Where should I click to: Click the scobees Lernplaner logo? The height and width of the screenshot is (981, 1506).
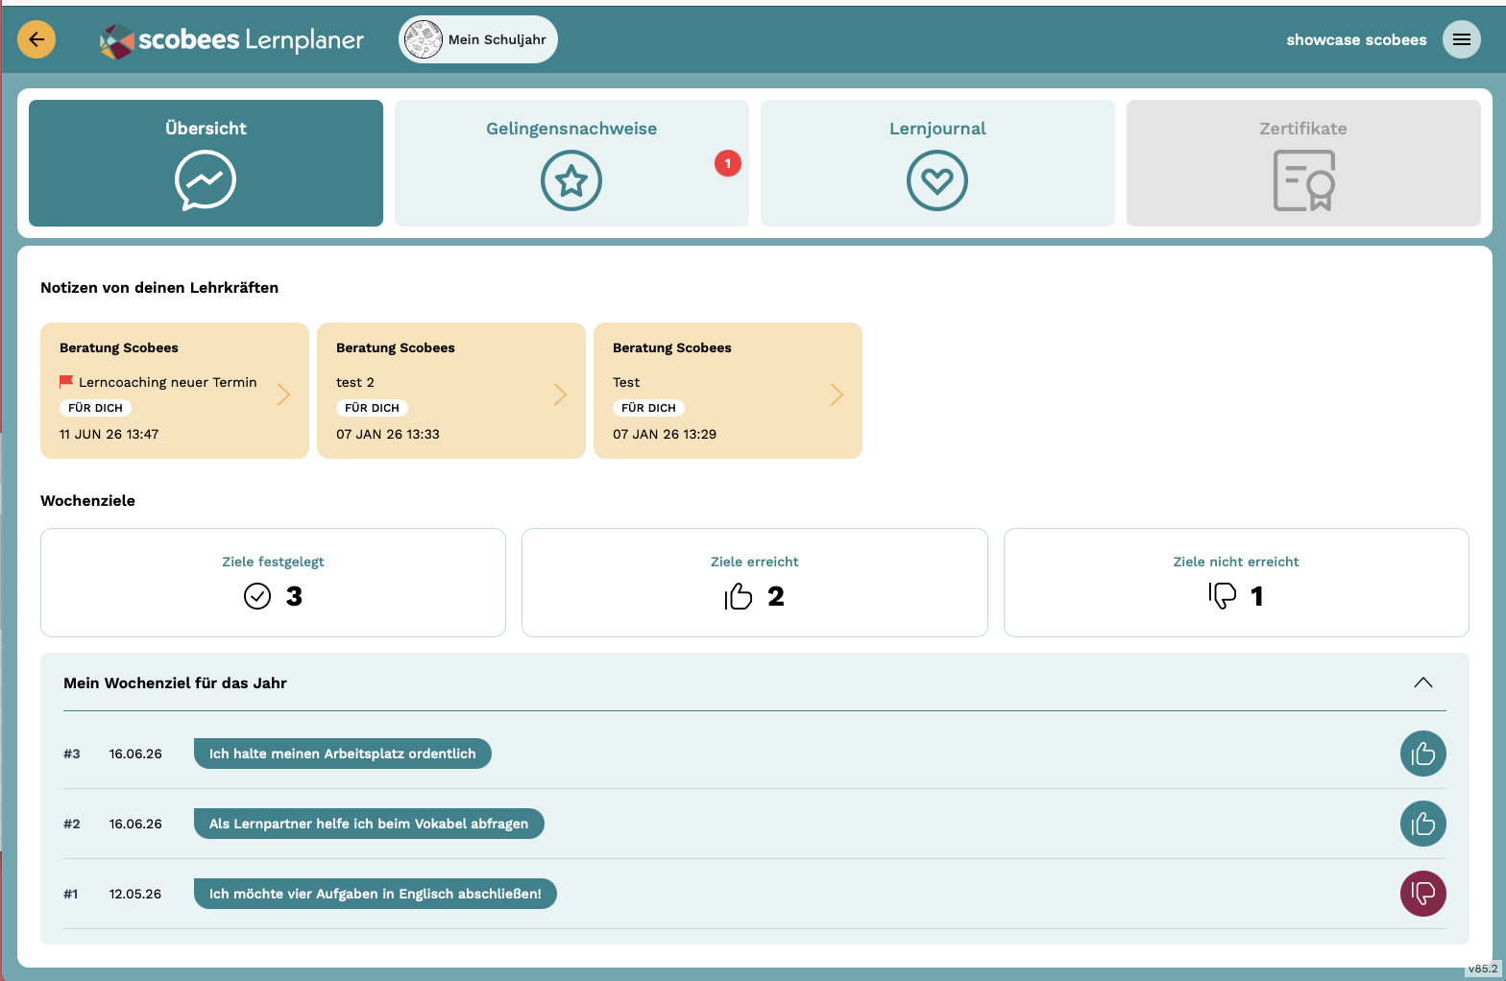(231, 40)
